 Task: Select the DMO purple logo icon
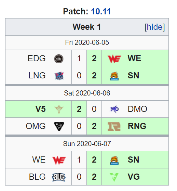point(114,109)
